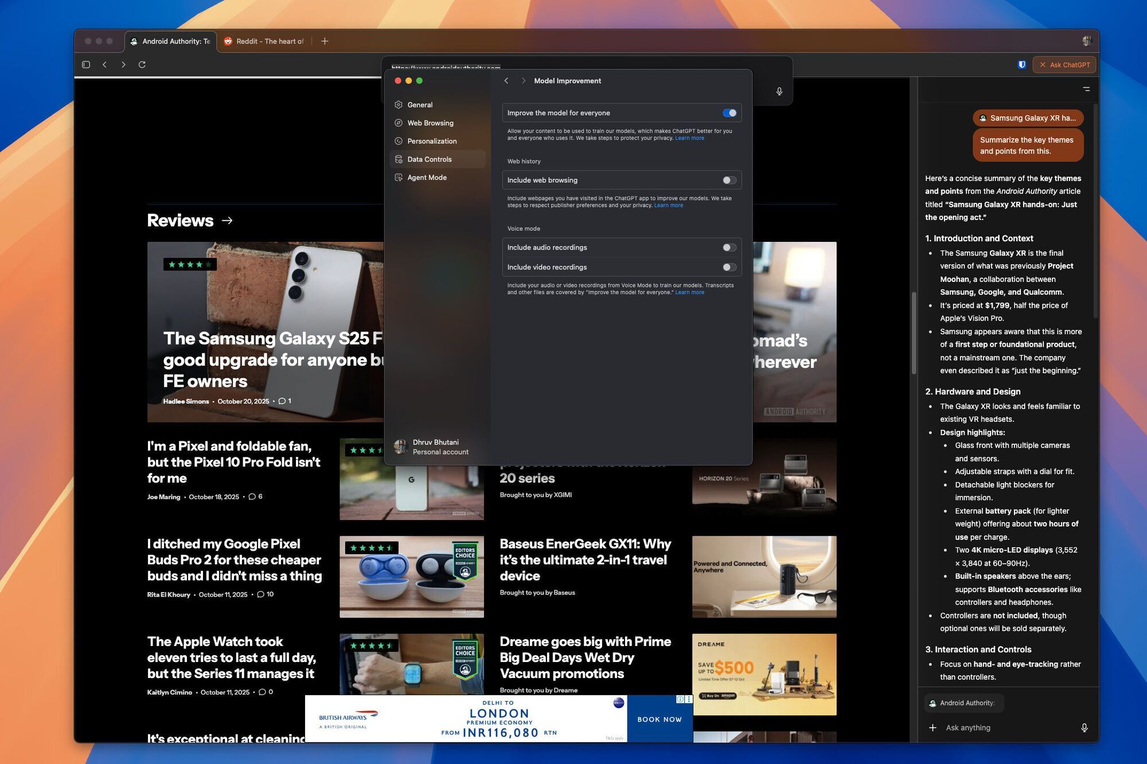Go back using settings back chevron
Viewport: 1147px width, 764px height.
tap(506, 81)
